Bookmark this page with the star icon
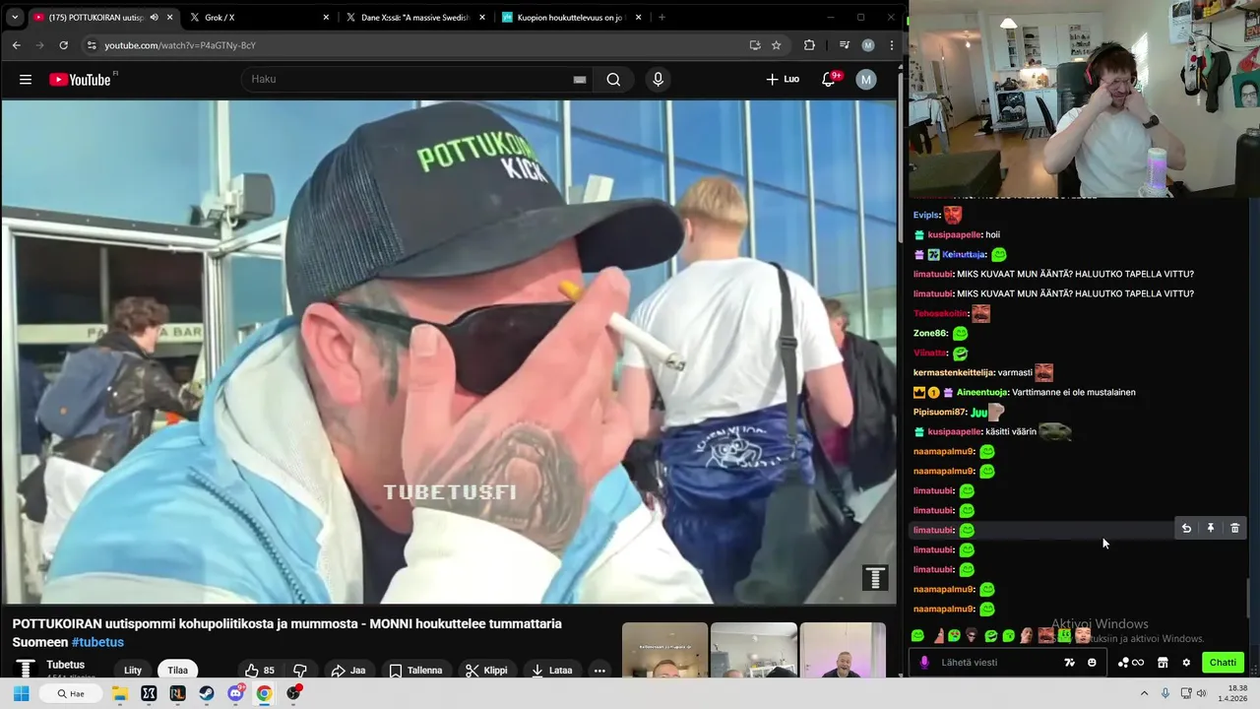 (x=777, y=45)
